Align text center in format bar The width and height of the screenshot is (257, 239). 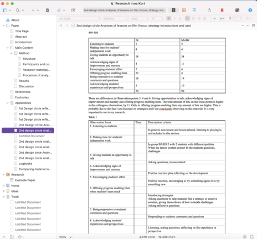193,18
